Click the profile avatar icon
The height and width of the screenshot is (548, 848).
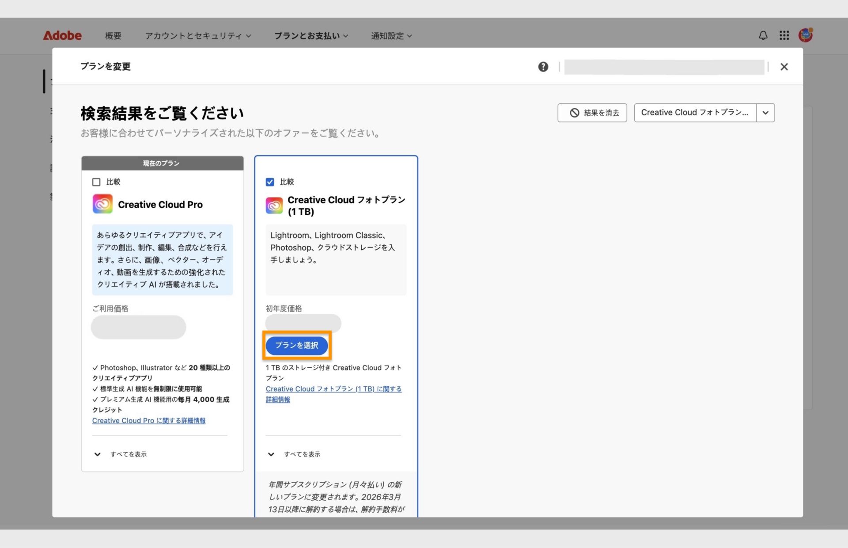[805, 35]
